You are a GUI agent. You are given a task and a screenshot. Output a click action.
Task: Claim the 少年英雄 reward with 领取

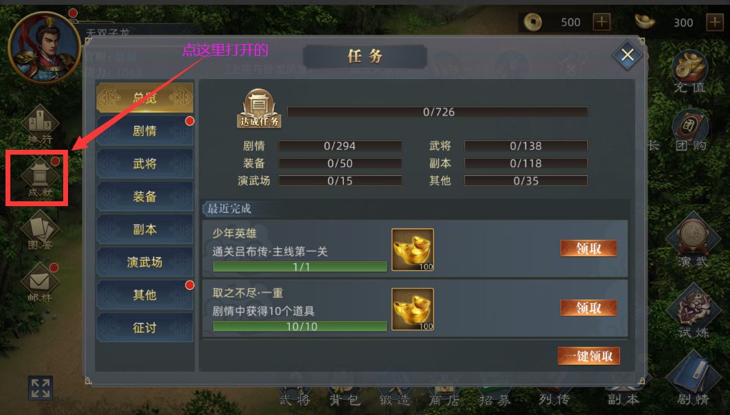[589, 248]
